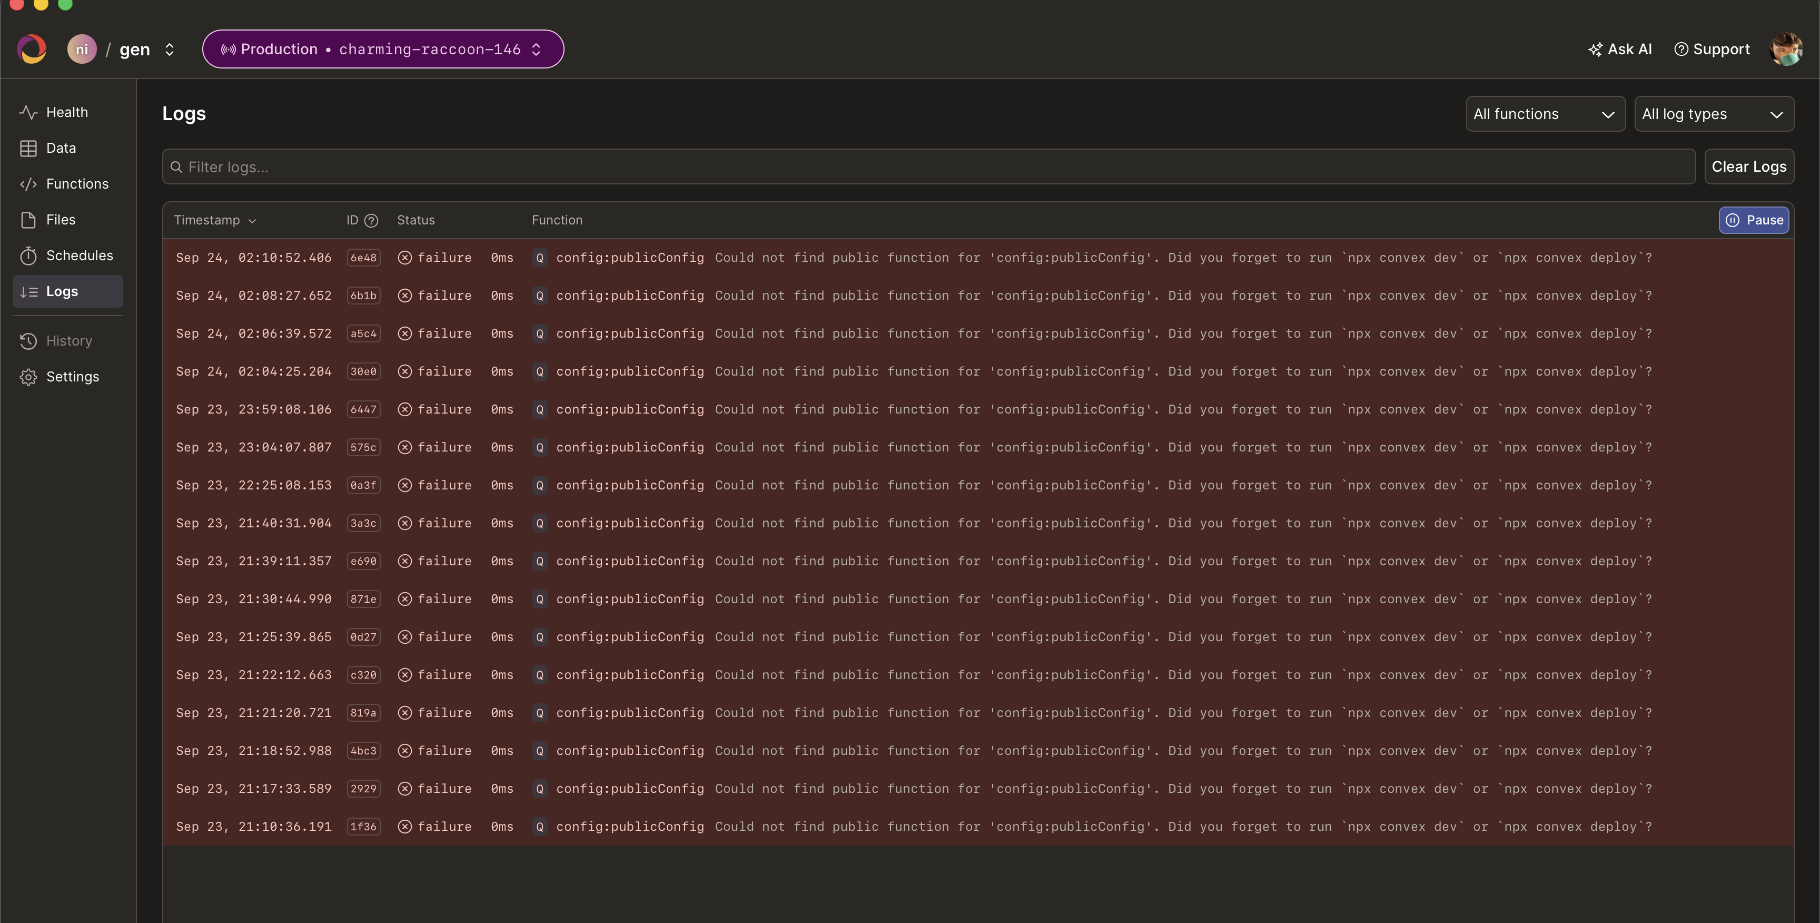Click the failure icon on the 21:39:11.357 row

[405, 561]
